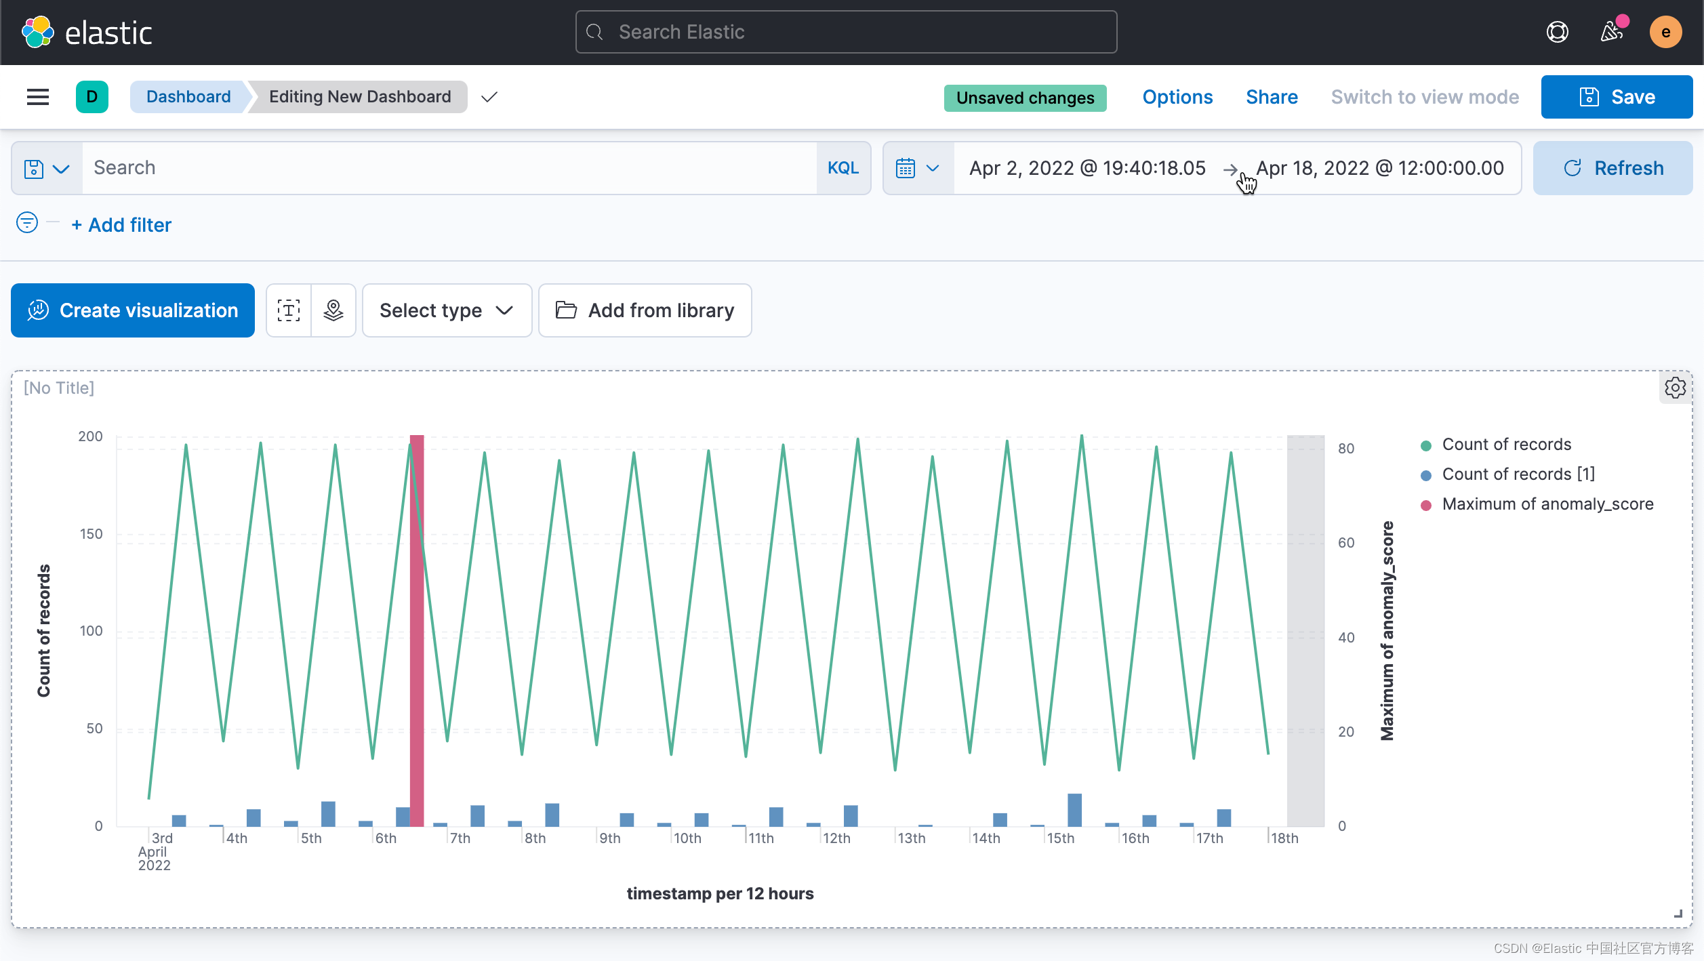Add a maps panel icon
Viewport: 1704px width, 961px height.
pyautogui.click(x=333, y=310)
